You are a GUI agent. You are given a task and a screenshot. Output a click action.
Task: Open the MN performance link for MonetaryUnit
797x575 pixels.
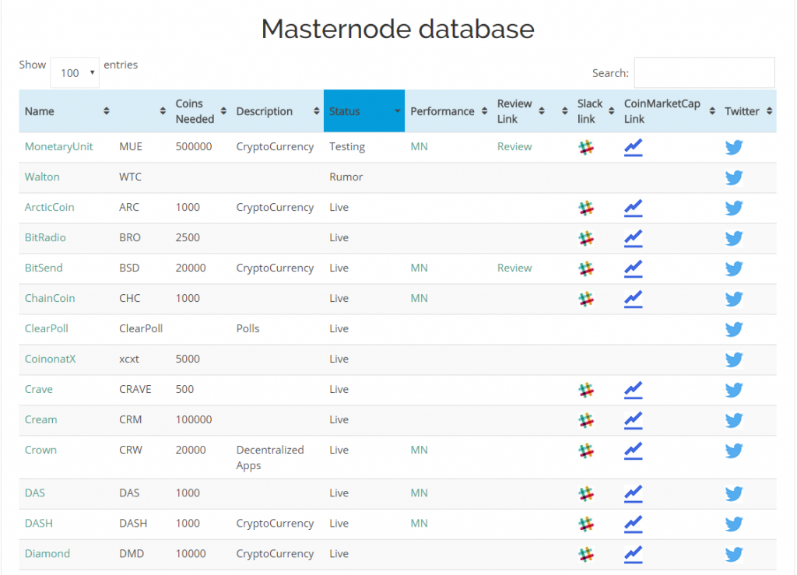pos(419,147)
